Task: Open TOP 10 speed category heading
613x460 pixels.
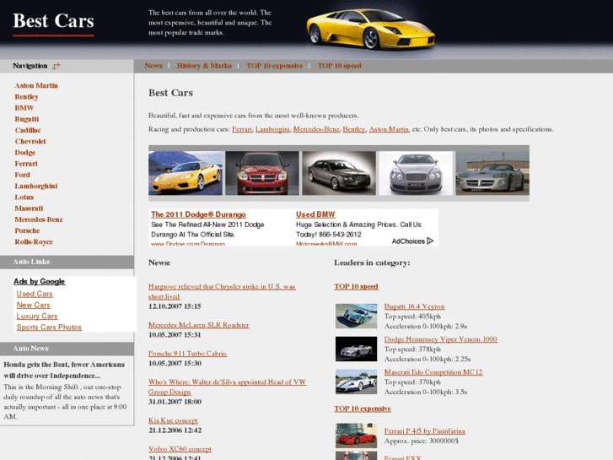Action: (356, 287)
